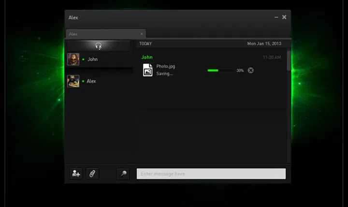Click the Photo.jpg file name
348x207 pixels.
[x=165, y=66]
